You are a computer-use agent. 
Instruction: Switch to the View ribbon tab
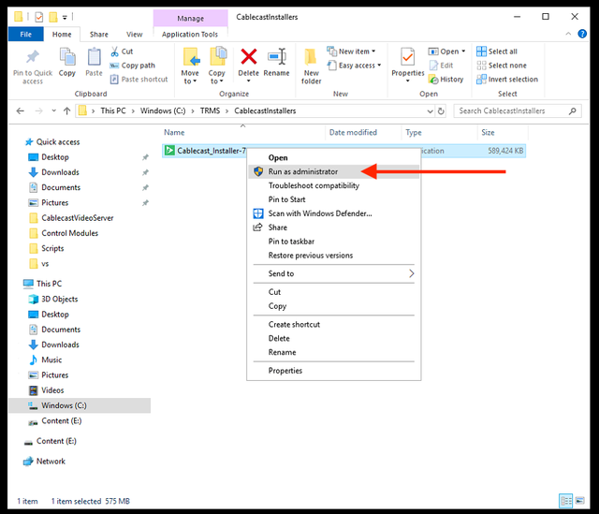click(135, 35)
